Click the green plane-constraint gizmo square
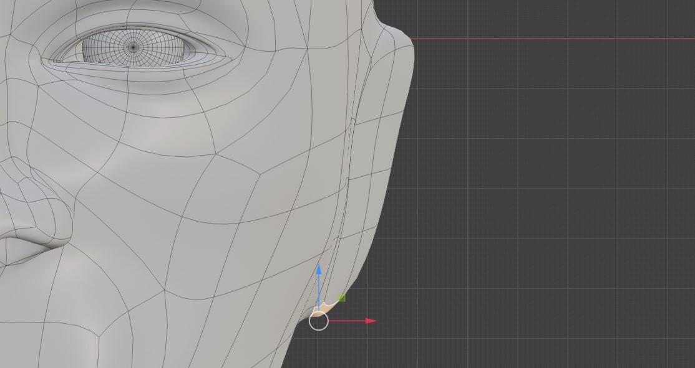Image resolution: width=695 pixels, height=368 pixels. (x=342, y=298)
